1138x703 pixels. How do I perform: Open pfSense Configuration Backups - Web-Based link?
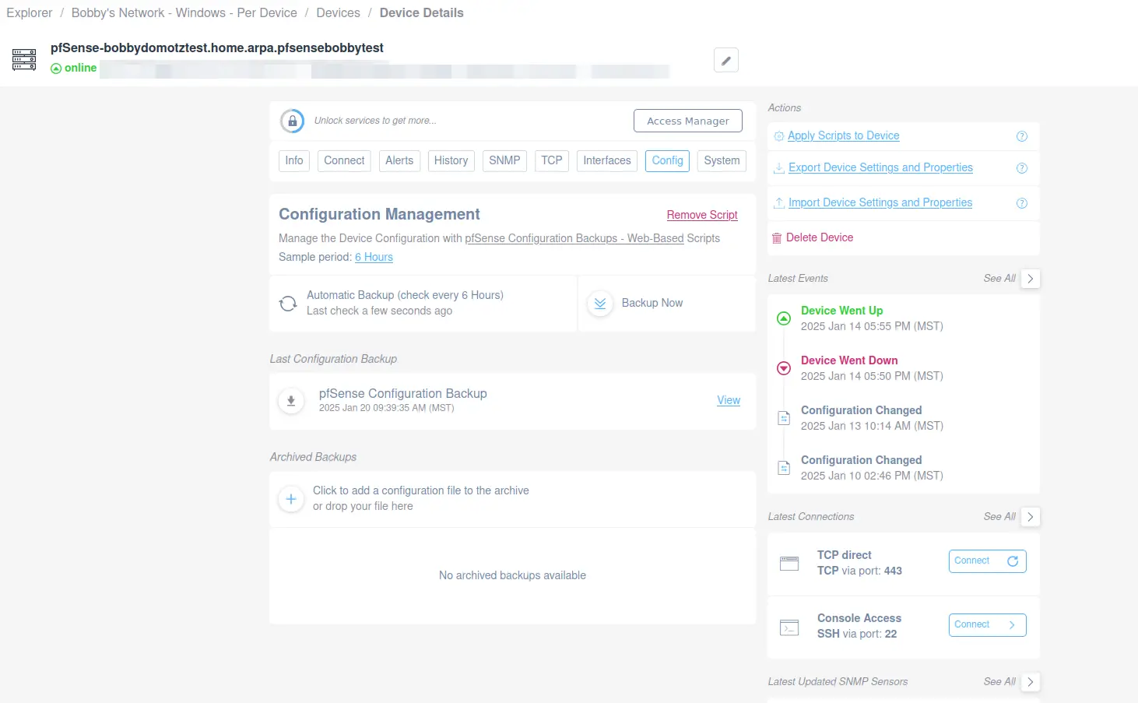[x=574, y=238]
